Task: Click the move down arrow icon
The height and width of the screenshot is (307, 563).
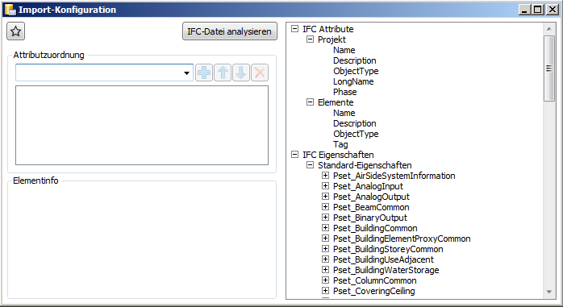Action: 241,73
